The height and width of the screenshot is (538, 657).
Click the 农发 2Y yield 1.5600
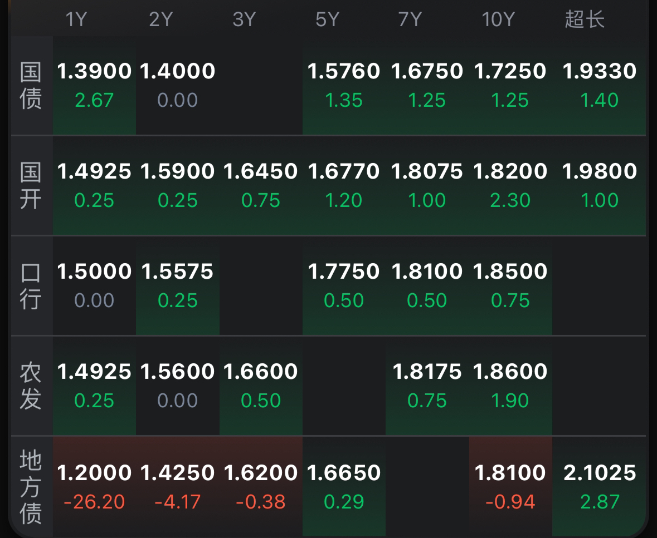(177, 372)
